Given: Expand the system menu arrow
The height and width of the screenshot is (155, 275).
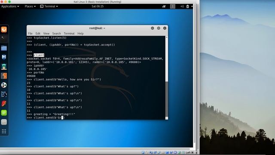Looking at the screenshot, I should [192, 6].
